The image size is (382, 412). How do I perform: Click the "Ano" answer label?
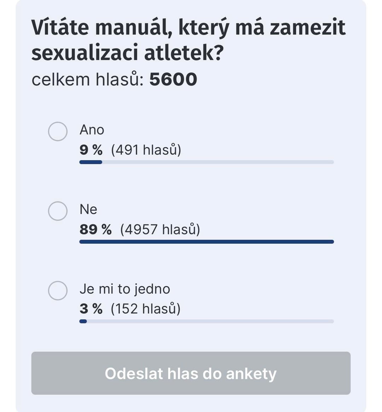92,130
